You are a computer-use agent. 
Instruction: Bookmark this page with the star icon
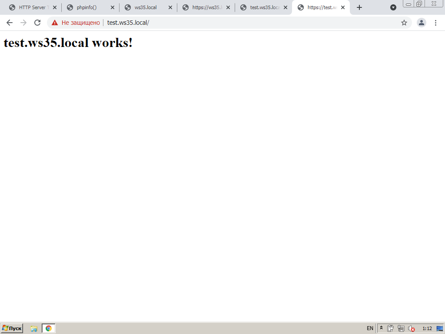click(404, 23)
